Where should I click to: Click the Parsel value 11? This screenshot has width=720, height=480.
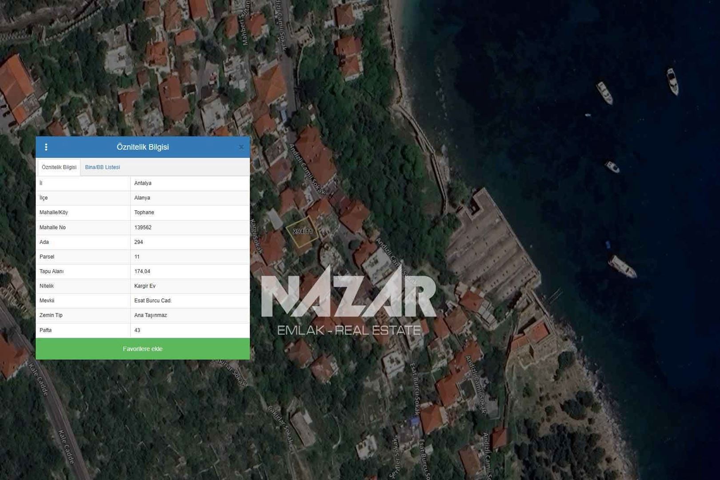[137, 257]
